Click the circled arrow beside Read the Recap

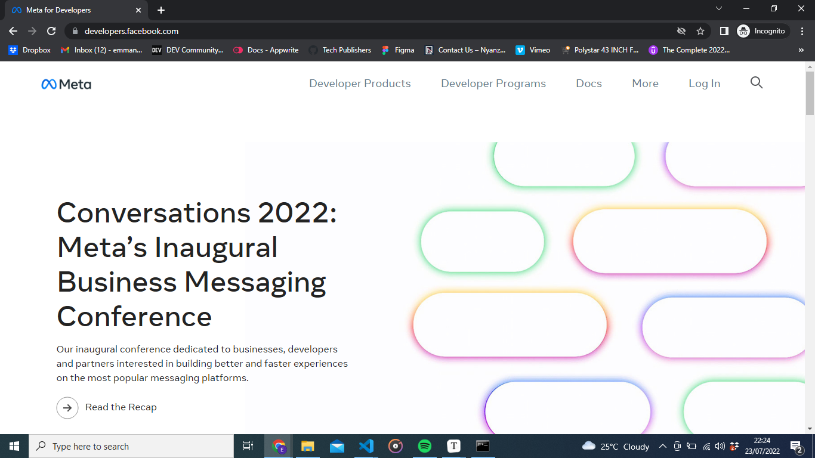tap(67, 408)
